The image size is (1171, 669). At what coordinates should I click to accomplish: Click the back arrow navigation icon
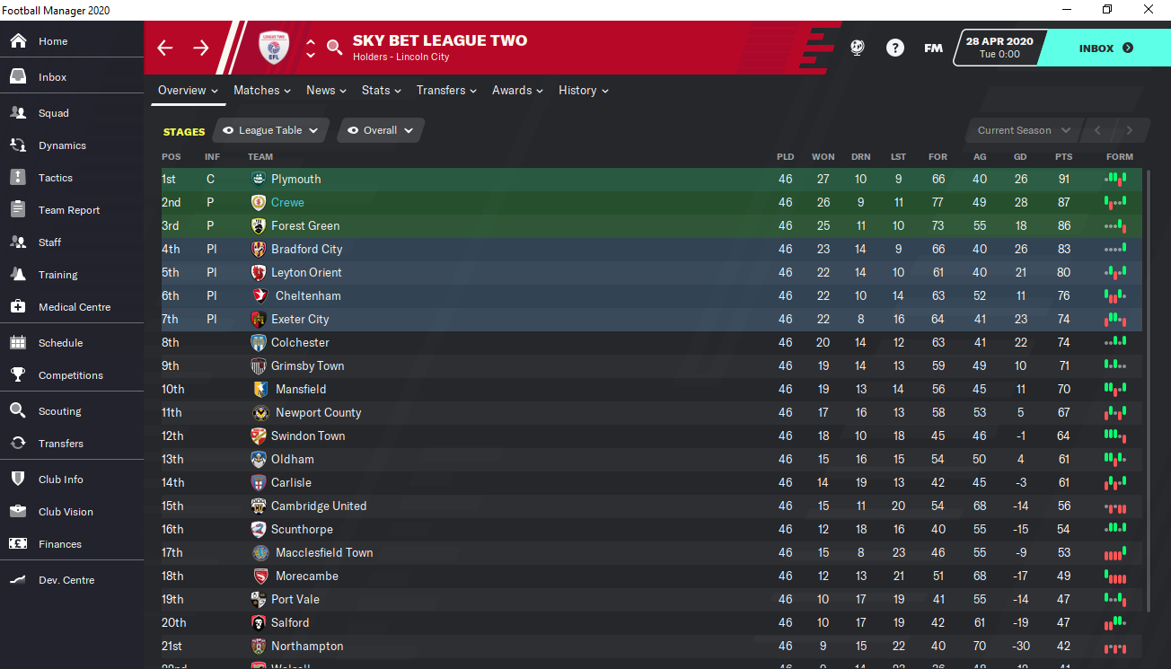[x=165, y=48]
